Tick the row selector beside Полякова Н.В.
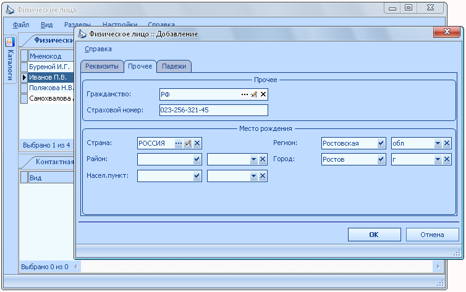 [24, 88]
